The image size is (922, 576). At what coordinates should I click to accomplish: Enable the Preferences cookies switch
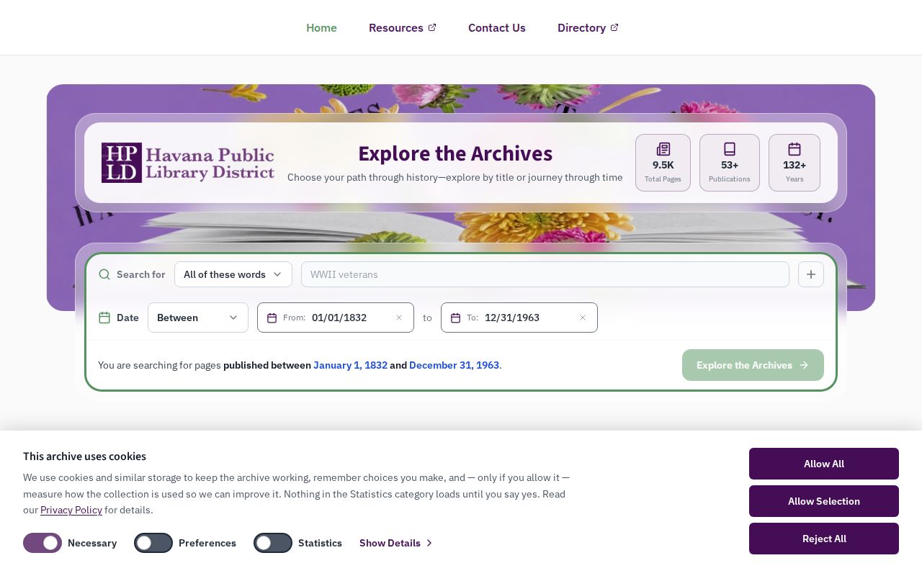point(153,543)
